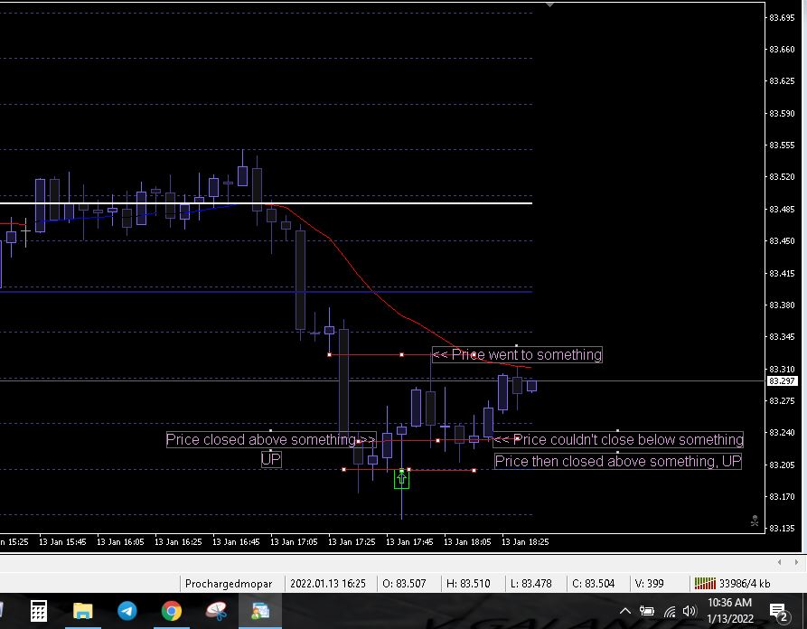Click the 'H: 83.510' high price field
The width and height of the screenshot is (807, 629).
click(468, 583)
